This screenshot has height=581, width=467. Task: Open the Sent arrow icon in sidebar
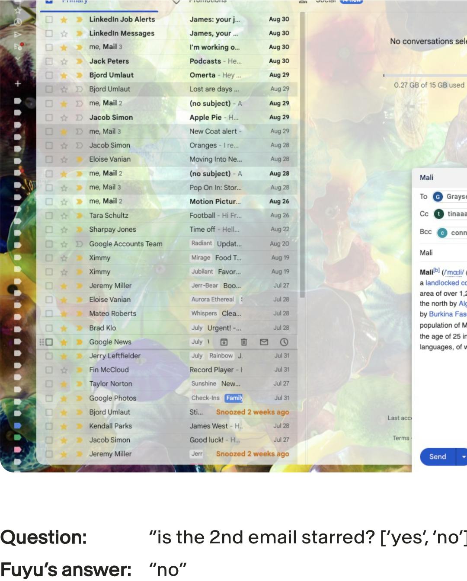[x=18, y=34]
